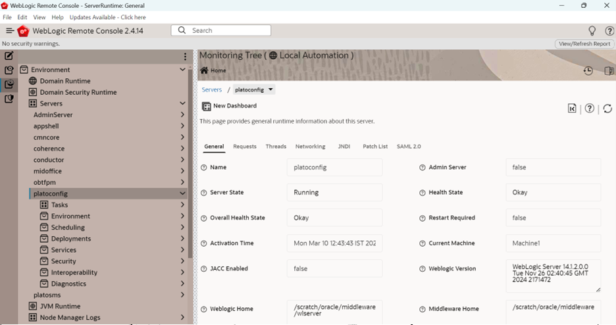The height and width of the screenshot is (325, 616).
Task: Click the Search input field
Action: click(x=220, y=30)
